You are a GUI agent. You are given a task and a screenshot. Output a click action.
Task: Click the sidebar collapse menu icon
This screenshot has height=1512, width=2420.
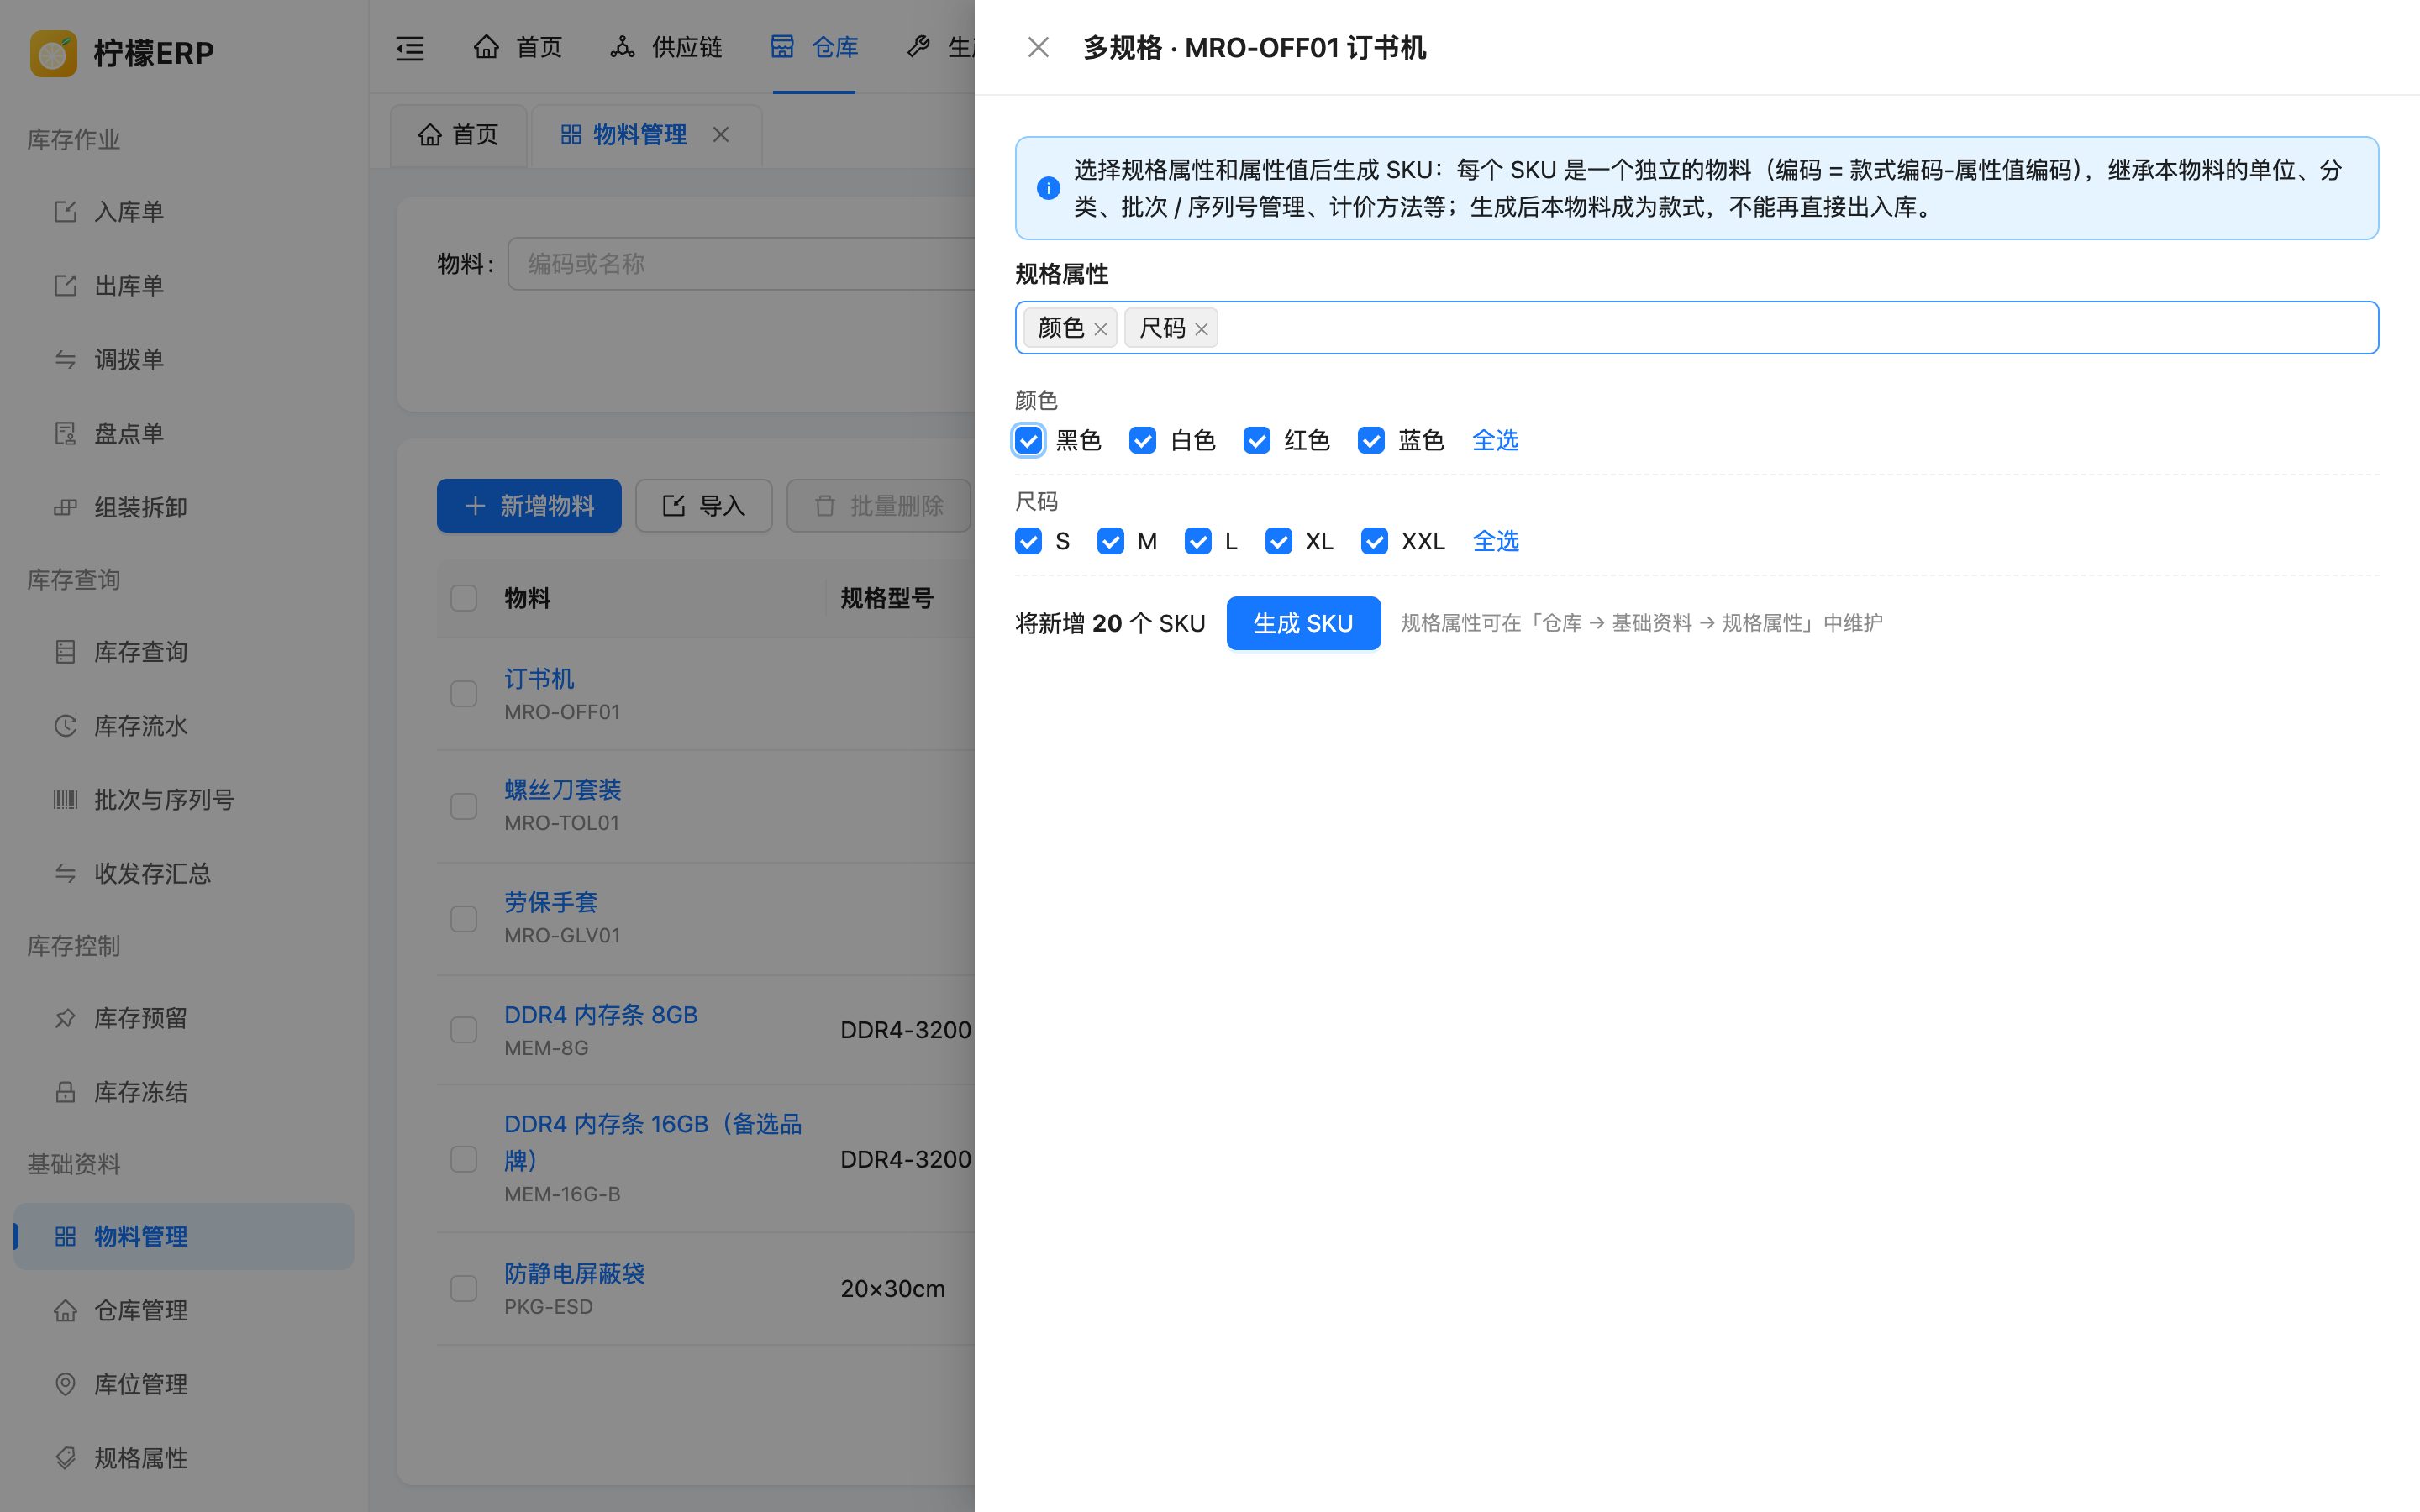(410, 48)
